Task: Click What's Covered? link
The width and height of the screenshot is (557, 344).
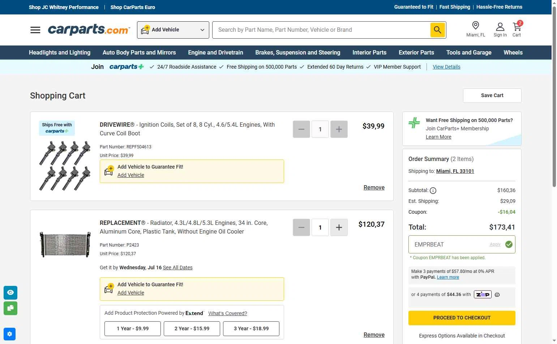Action: pos(228,313)
